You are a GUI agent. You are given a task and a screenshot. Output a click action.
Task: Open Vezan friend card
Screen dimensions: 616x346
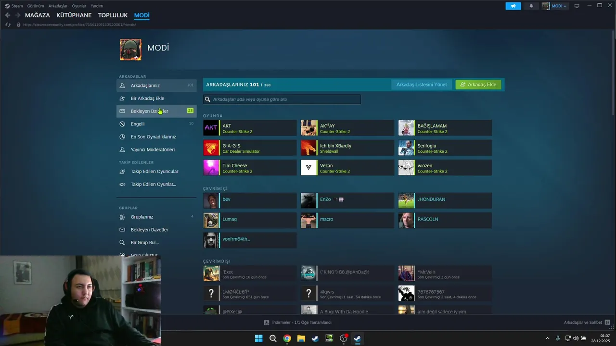pyautogui.click(x=347, y=168)
